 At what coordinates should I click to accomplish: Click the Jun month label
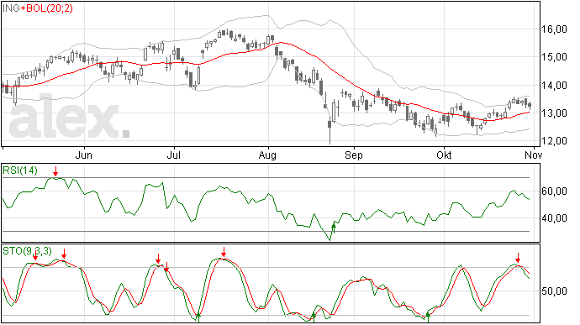(x=83, y=155)
